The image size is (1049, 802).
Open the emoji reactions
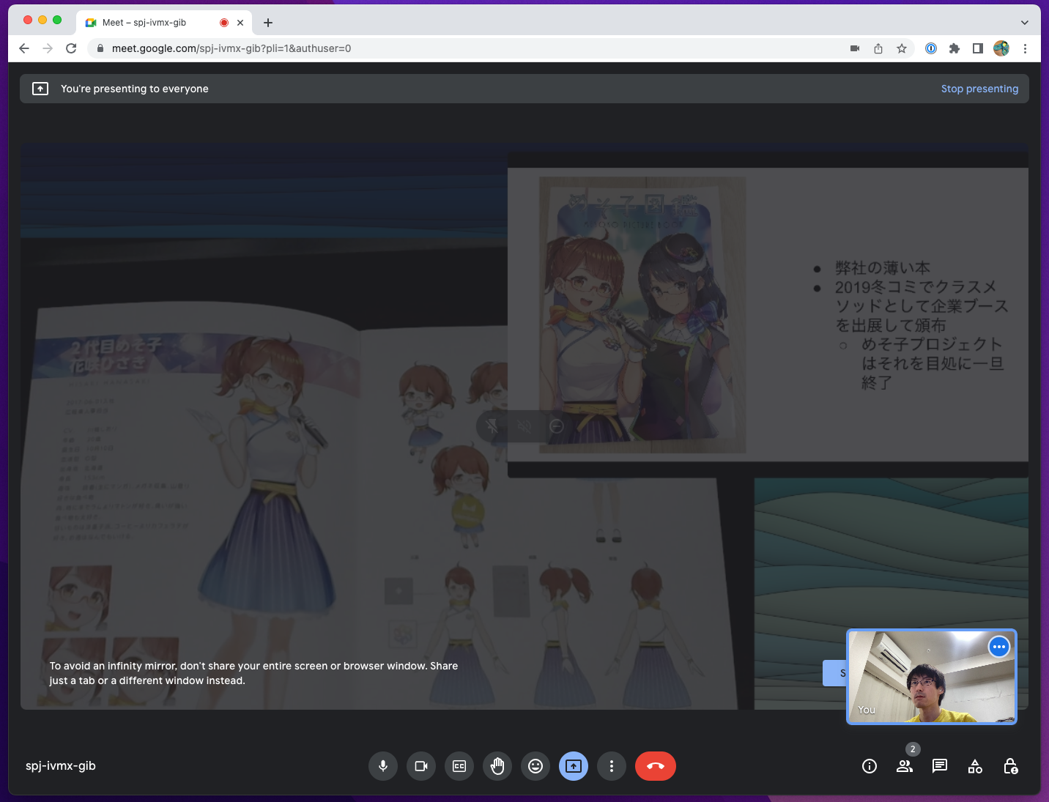535,766
